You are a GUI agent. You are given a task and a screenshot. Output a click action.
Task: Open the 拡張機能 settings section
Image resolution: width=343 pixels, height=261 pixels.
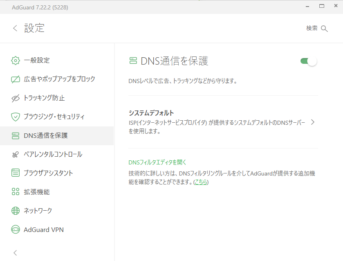37,192
